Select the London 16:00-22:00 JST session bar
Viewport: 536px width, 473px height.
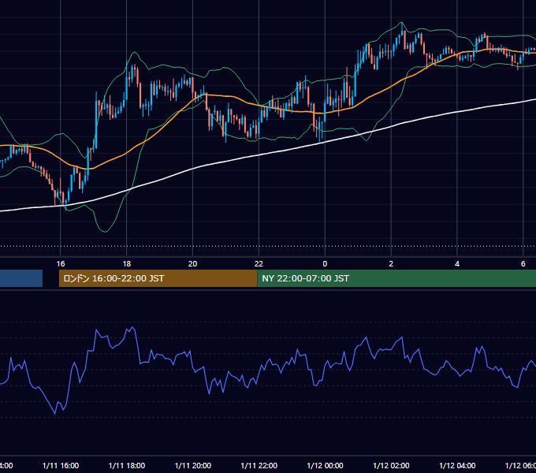(158, 278)
